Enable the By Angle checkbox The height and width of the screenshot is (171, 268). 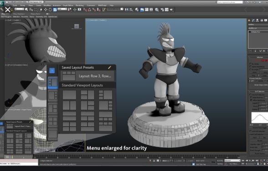click(x=251, y=70)
